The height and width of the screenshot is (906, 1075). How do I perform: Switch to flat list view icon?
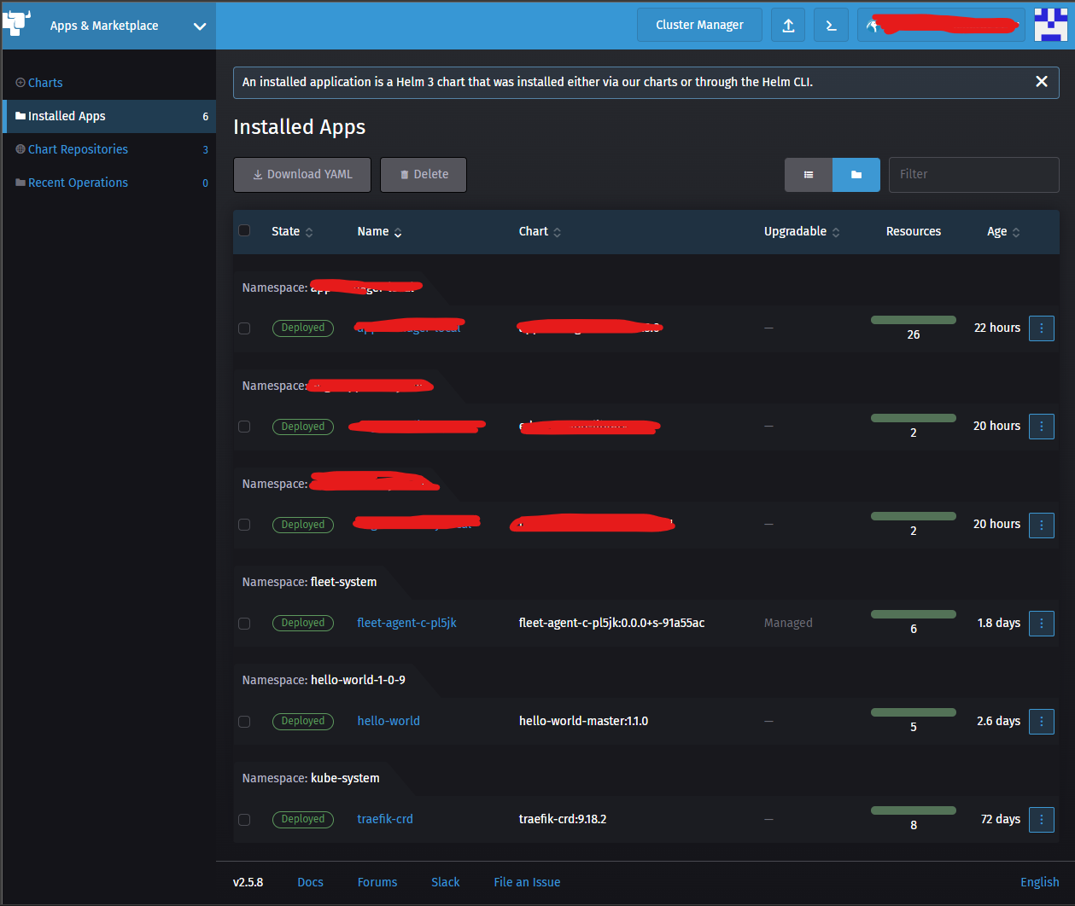[808, 174]
